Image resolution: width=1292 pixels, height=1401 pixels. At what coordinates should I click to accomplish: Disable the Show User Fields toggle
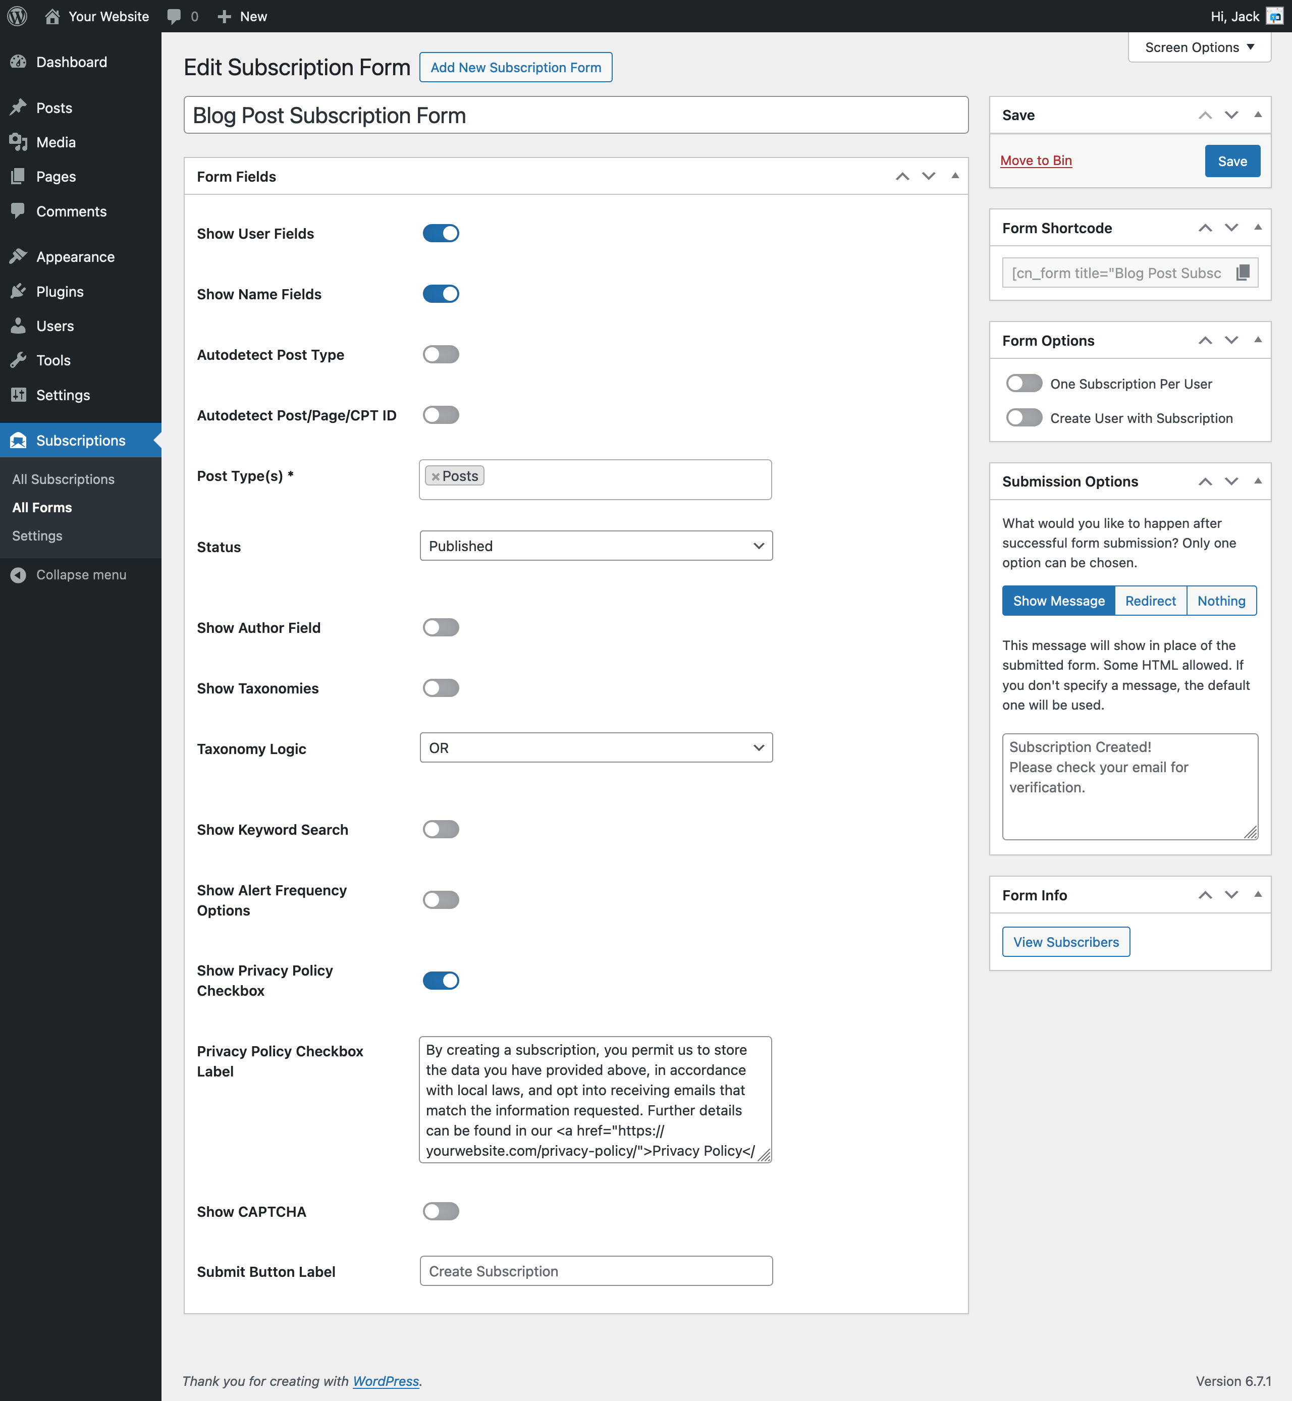(x=441, y=234)
